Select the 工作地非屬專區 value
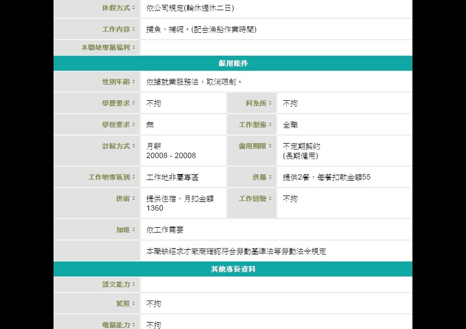Image resolution: width=466 pixels, height=329 pixels. (x=172, y=177)
